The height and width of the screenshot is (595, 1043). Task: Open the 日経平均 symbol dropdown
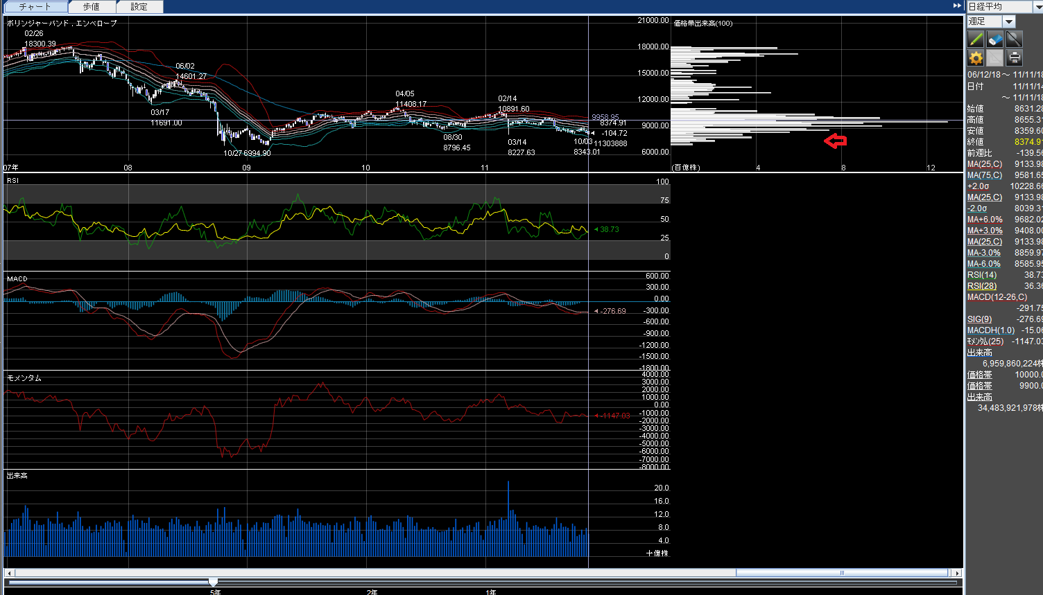click(1038, 7)
